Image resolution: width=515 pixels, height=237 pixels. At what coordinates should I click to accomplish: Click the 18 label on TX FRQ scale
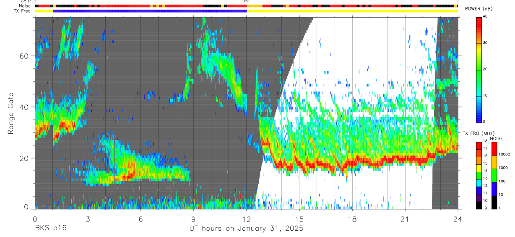[x=486, y=141]
